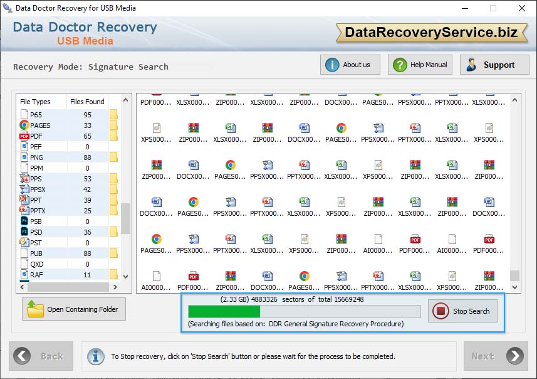Select the PDF000 file in the last results row

coord(193,281)
